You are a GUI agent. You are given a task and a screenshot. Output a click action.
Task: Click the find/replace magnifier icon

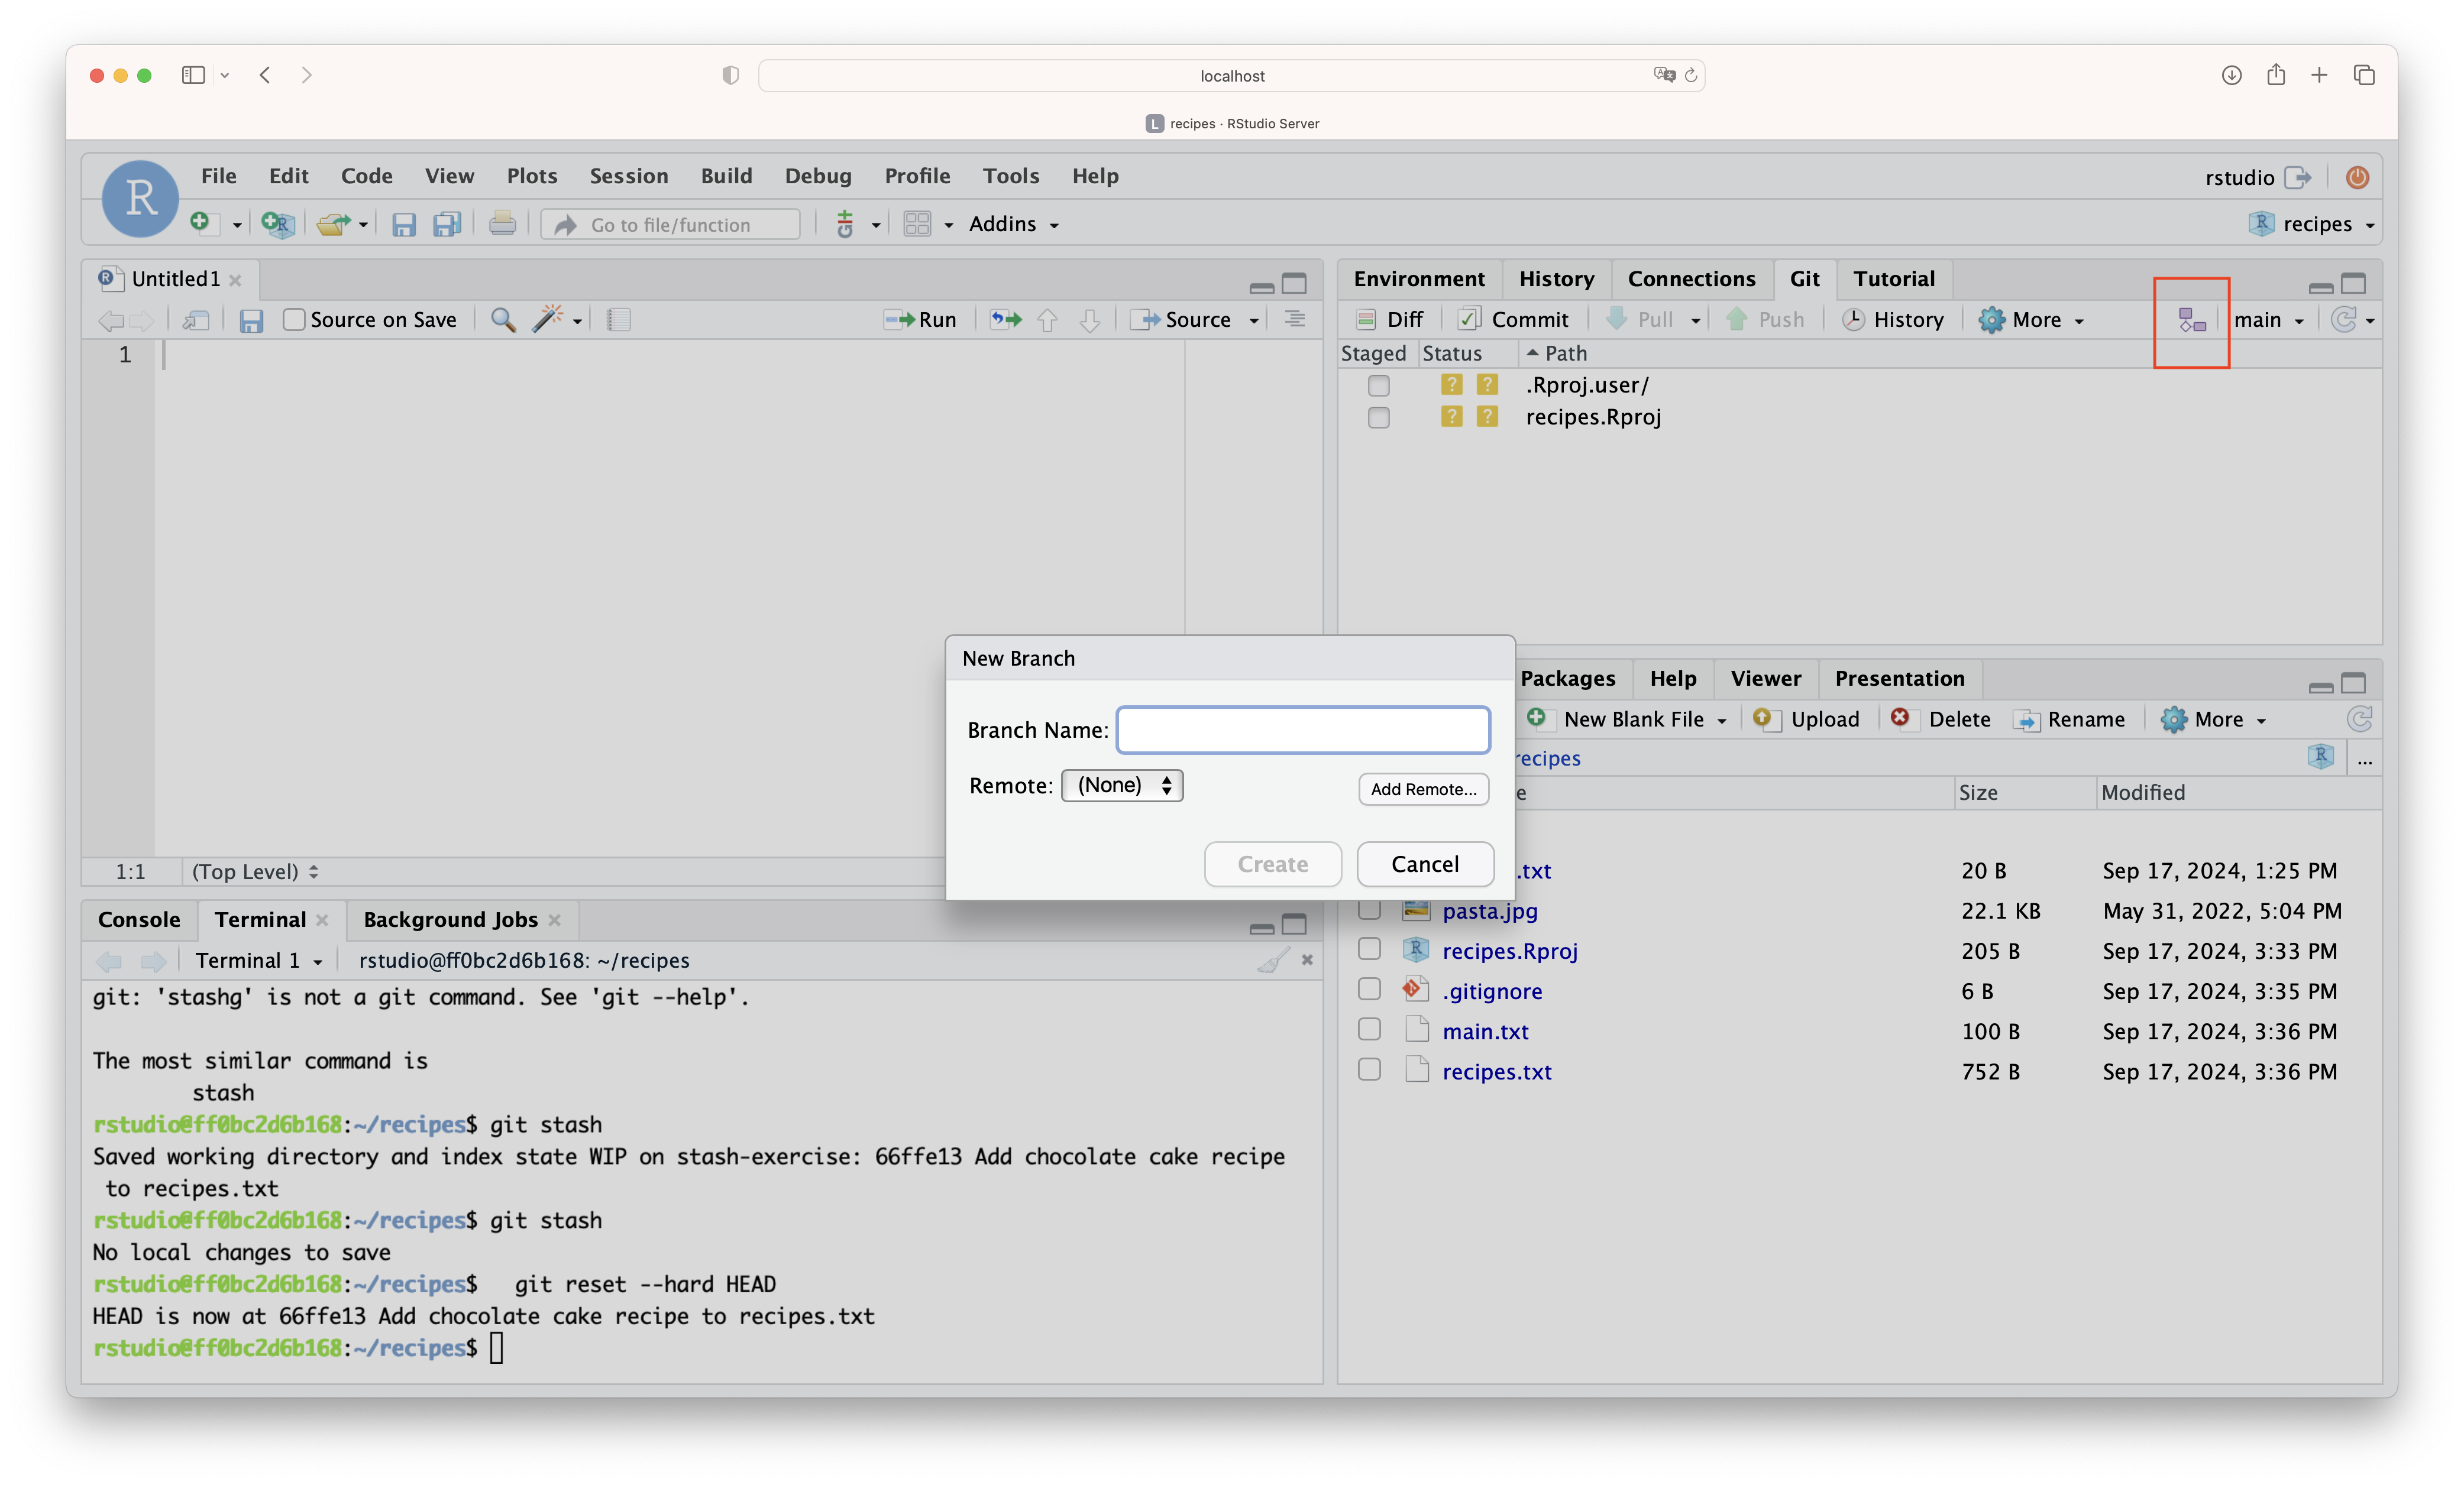[x=502, y=320]
